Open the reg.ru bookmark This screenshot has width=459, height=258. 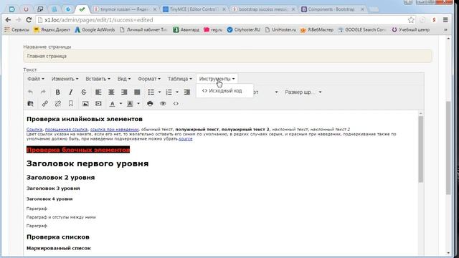[x=213, y=30]
